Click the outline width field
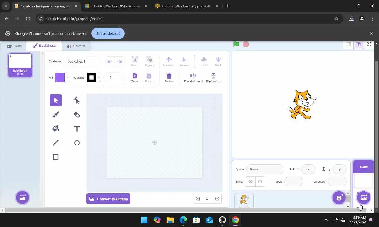The height and width of the screenshot is (227, 379). (x=113, y=77)
